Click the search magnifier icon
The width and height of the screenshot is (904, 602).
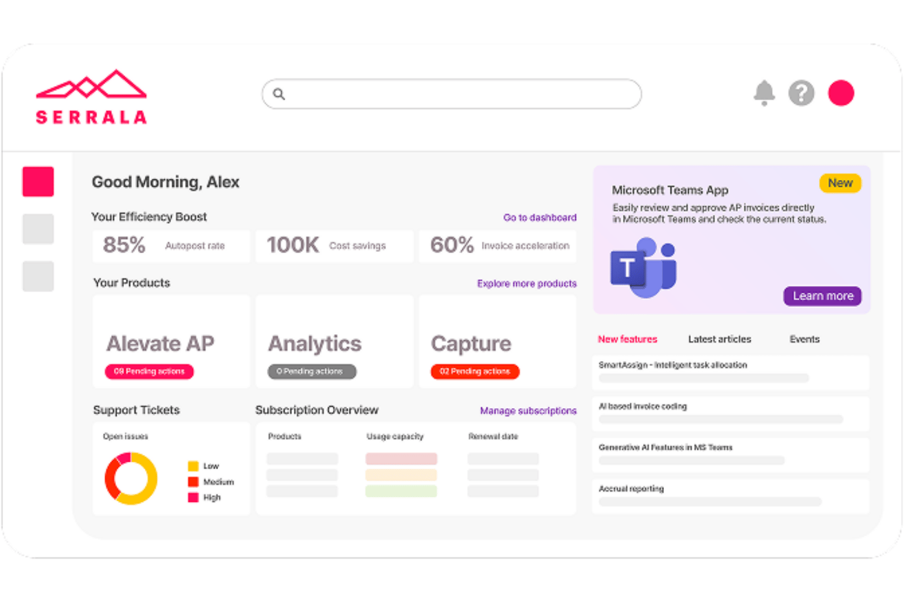click(279, 94)
